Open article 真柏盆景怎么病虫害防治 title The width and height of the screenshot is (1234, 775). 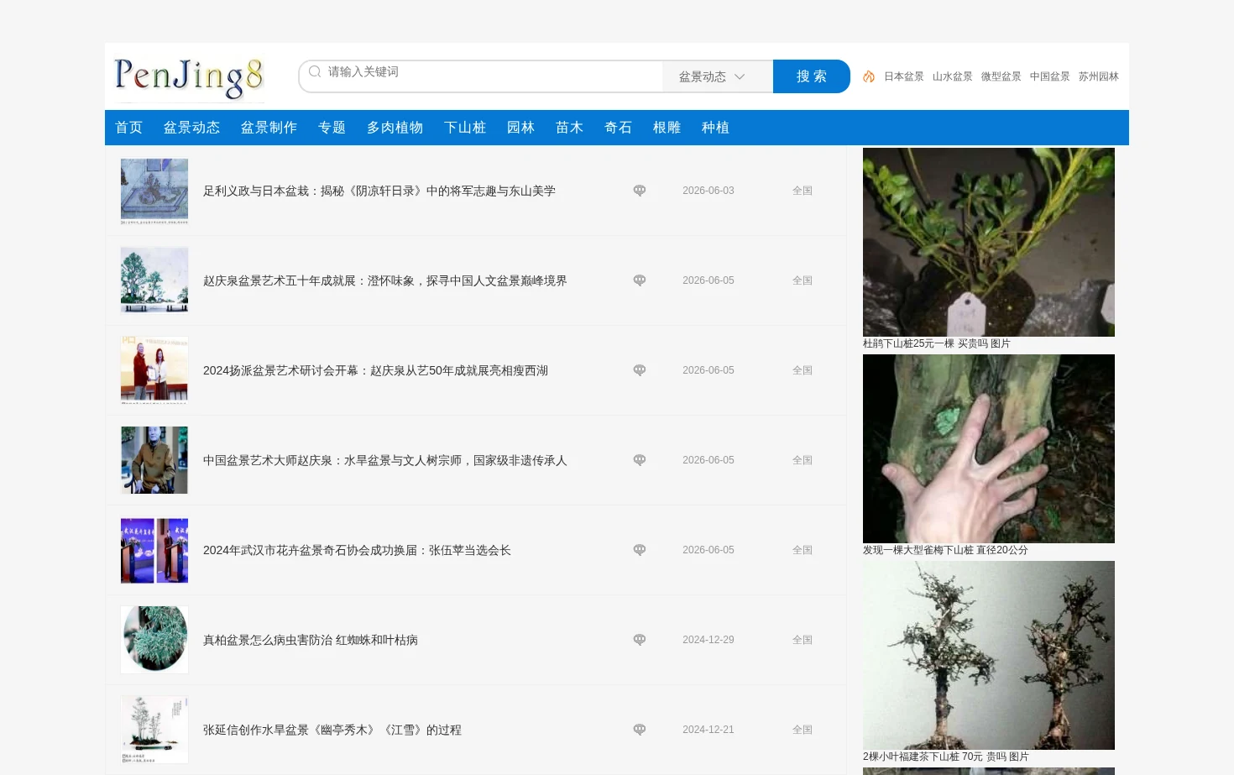pos(311,640)
